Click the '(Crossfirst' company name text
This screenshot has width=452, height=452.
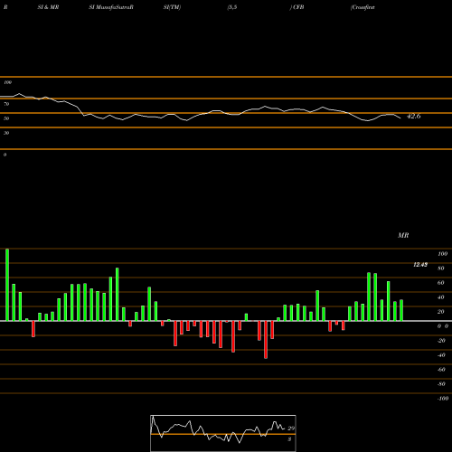[x=363, y=7]
